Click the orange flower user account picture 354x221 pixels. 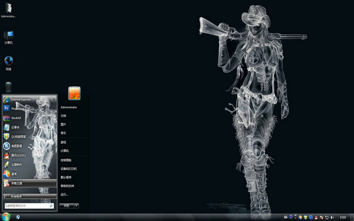(74, 93)
